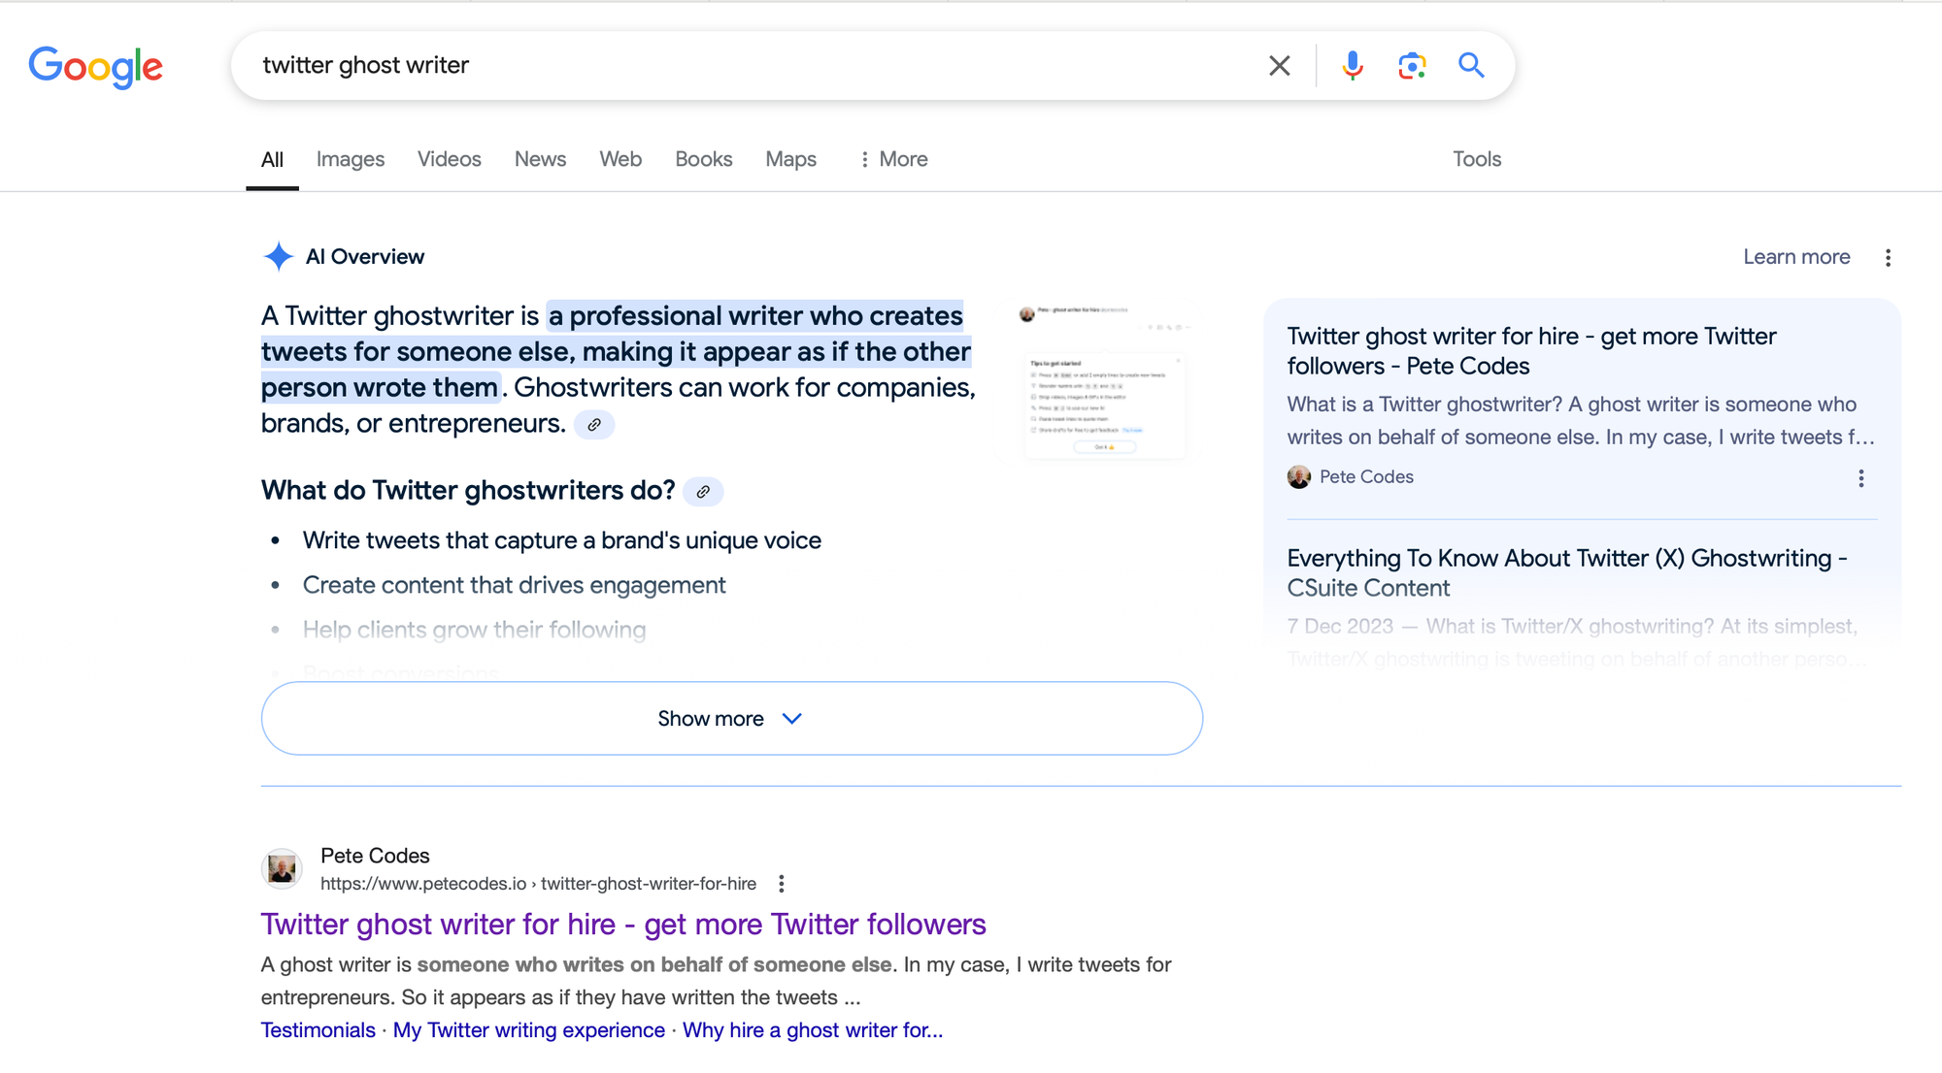This screenshot has height=1073, width=1942.
Task: Open the link icon after the AI Overview paragraph
Action: click(595, 425)
